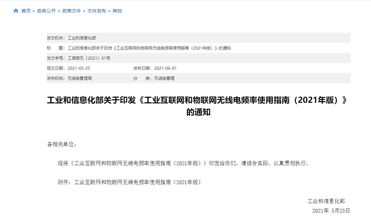Select 其他 breadcrumb item
The width and height of the screenshot is (371, 219).
tap(117, 11)
